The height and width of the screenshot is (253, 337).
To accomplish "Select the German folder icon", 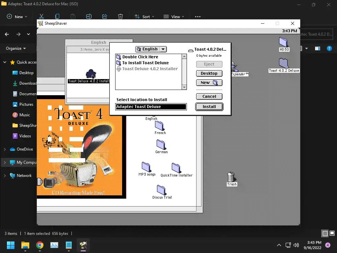I will pos(161,145).
